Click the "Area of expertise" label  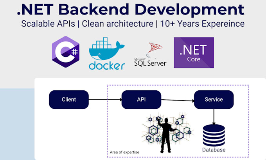point(124,152)
